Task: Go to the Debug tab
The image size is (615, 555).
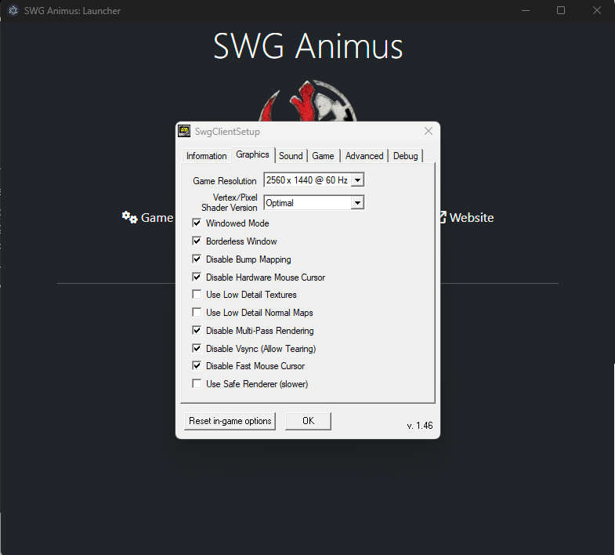Action: [x=406, y=156]
